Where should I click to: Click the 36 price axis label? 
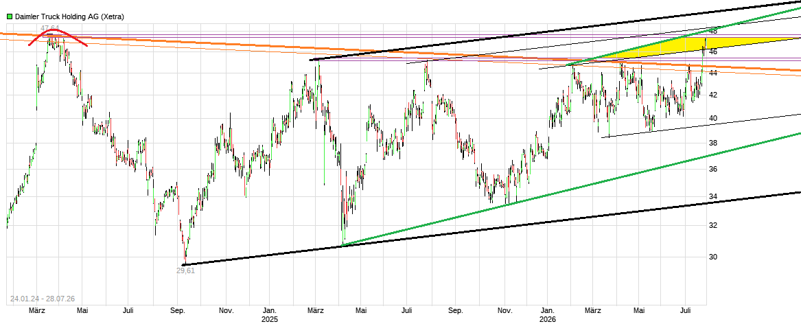click(712, 169)
